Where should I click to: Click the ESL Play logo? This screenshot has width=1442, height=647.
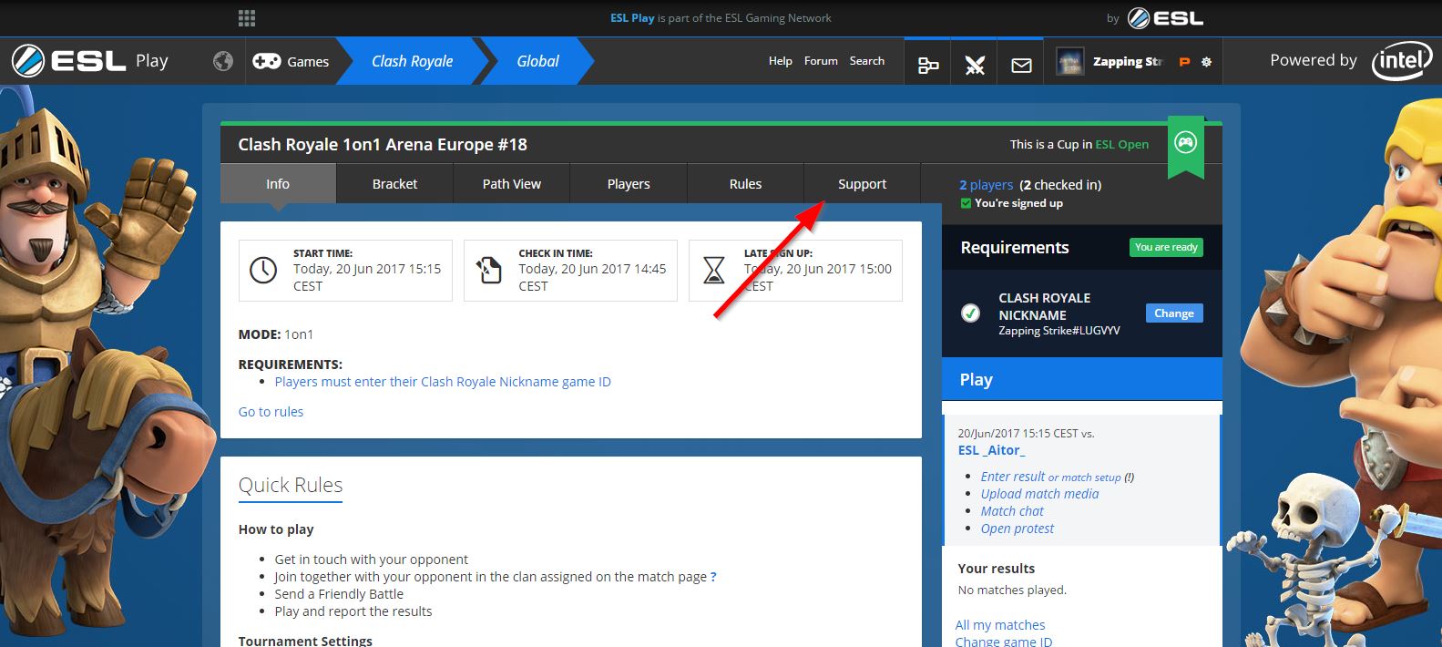tap(90, 61)
